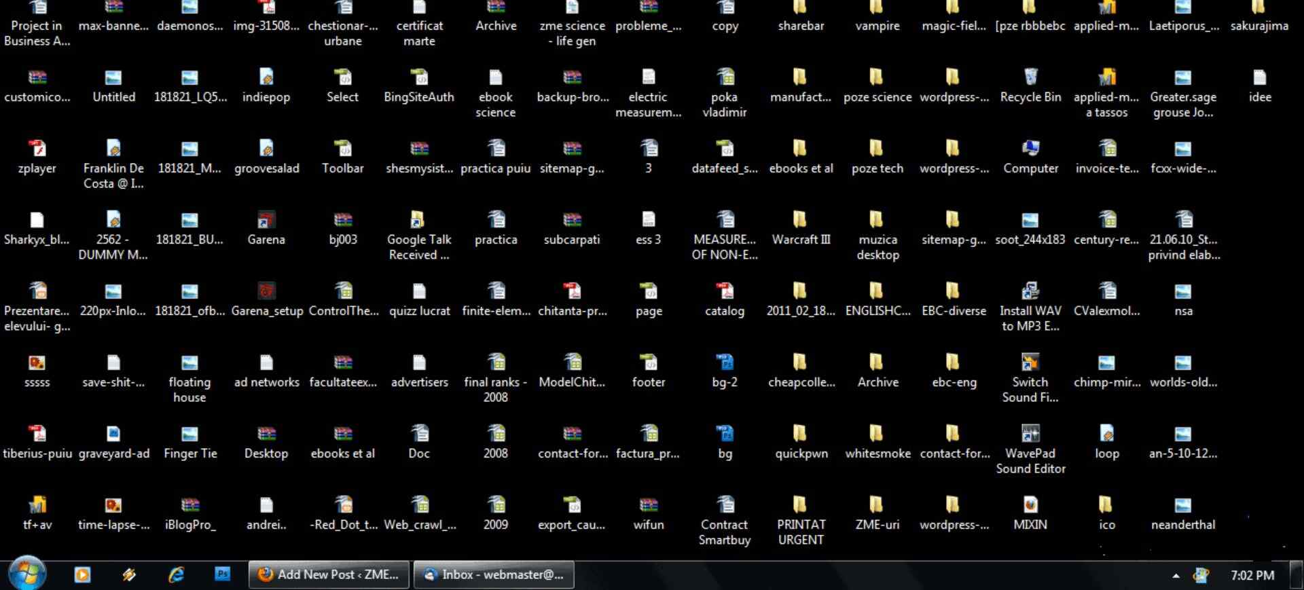Open the Windows Start menu orb
Image resolution: width=1304 pixels, height=590 pixels.
coord(27,574)
